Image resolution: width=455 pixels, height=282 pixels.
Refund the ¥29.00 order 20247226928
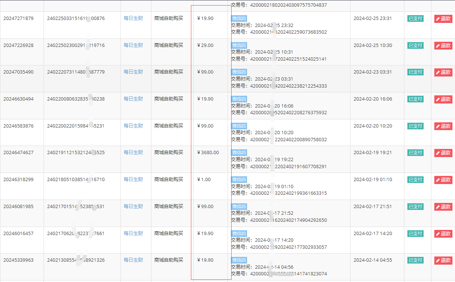point(443,46)
